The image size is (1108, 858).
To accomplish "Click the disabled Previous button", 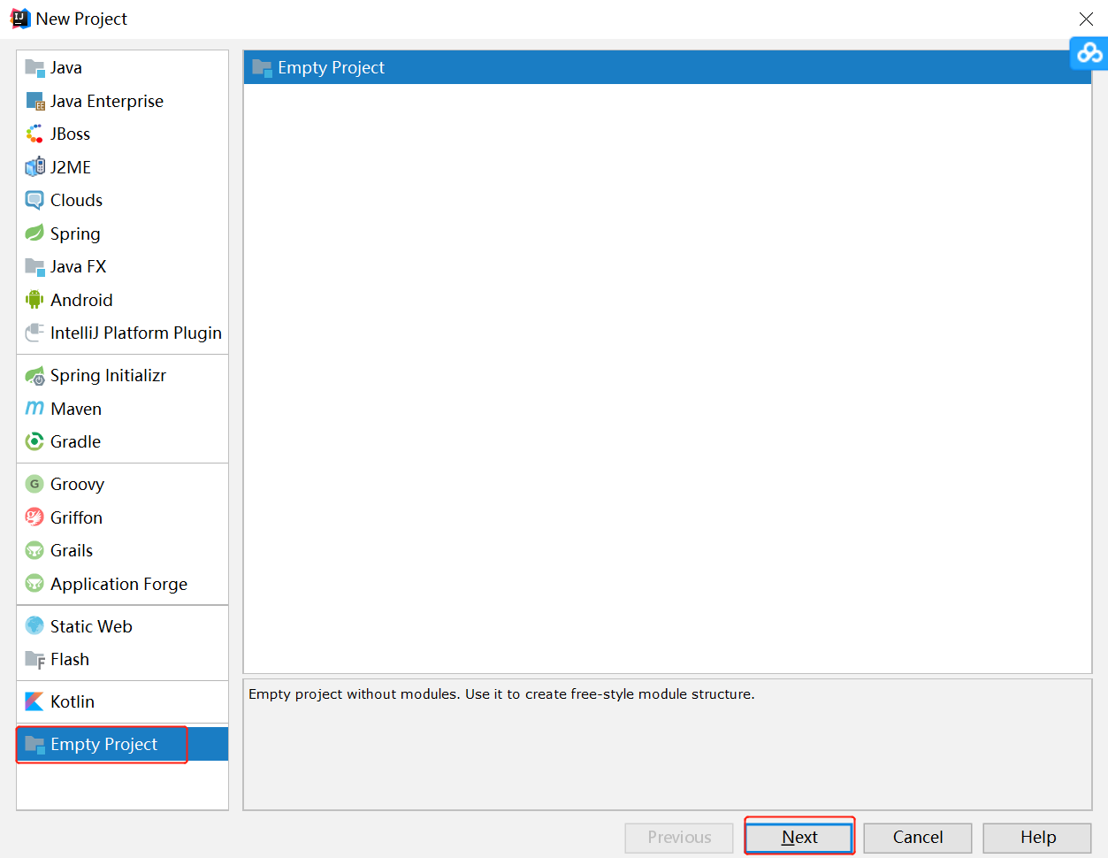I will (x=679, y=838).
